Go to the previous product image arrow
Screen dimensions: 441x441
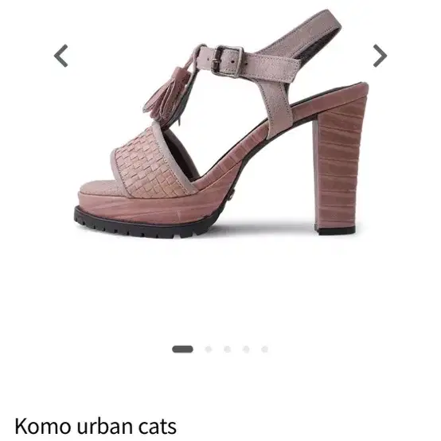(x=61, y=56)
